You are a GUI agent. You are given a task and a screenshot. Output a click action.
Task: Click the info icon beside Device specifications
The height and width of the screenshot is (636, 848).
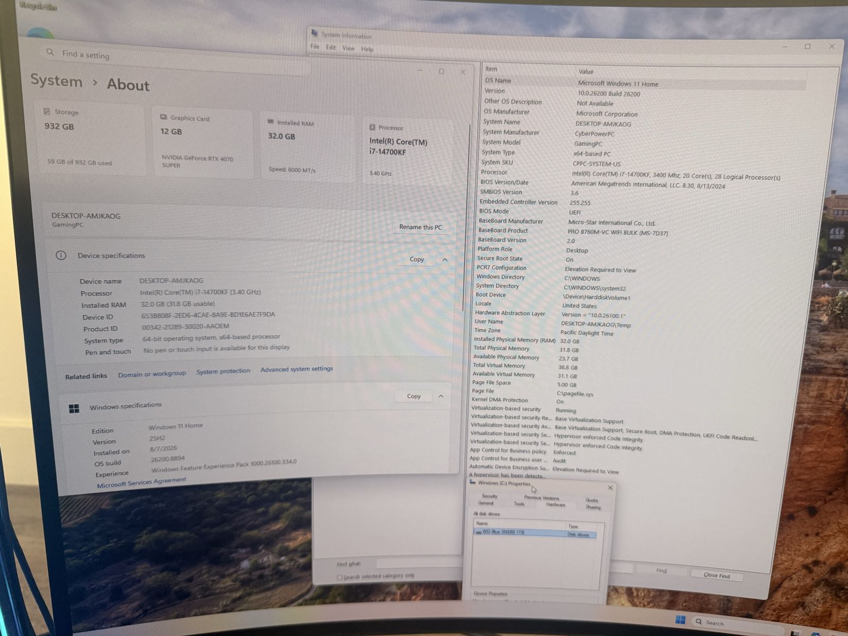click(61, 255)
